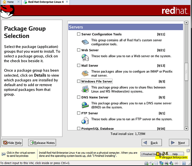Click the [0/13] count for Mail Server
Viewport: 192px width, 166px height.
pos(161,66)
